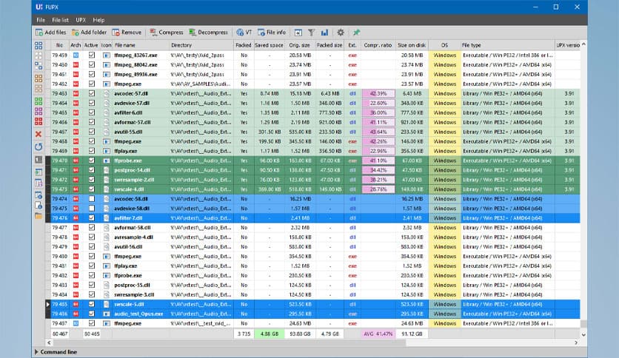The image size is (619, 358).
Task: Select the avformat-58.dll file name
Action: tap(133, 228)
